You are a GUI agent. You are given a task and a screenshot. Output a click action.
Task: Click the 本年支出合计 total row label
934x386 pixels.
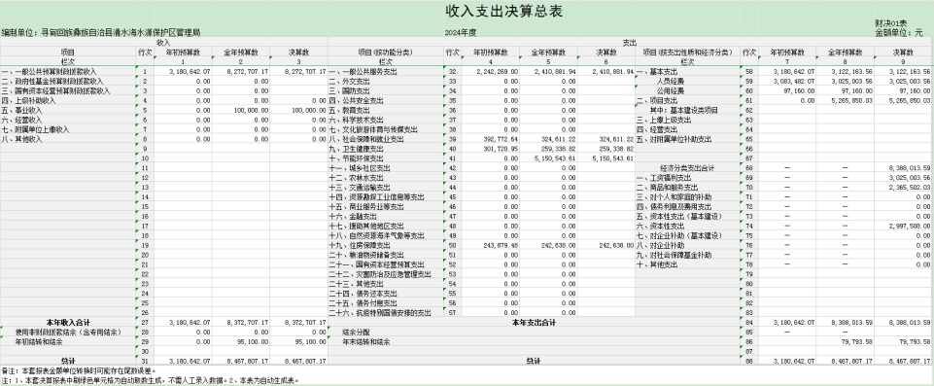534,322
